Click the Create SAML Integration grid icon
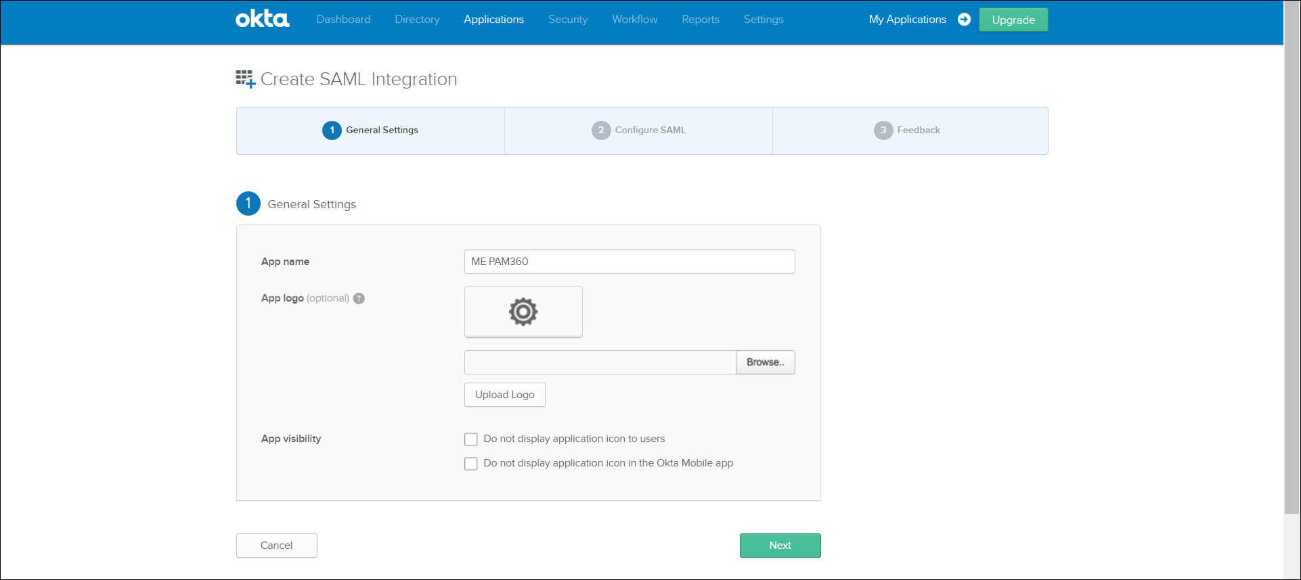 tap(245, 79)
